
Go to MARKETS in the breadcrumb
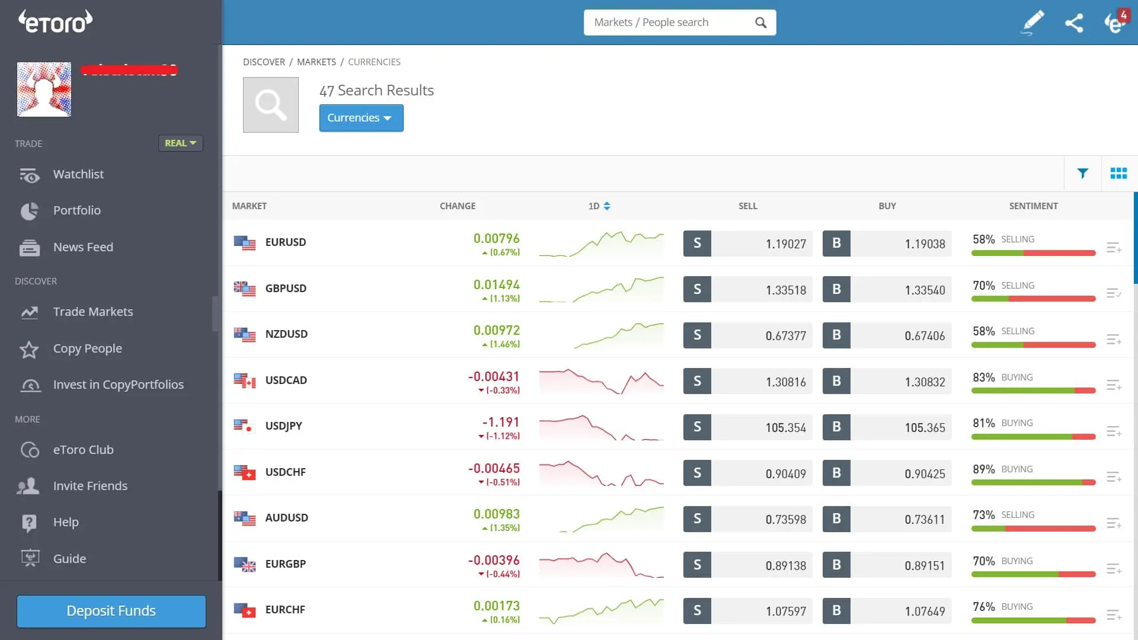pyautogui.click(x=317, y=62)
